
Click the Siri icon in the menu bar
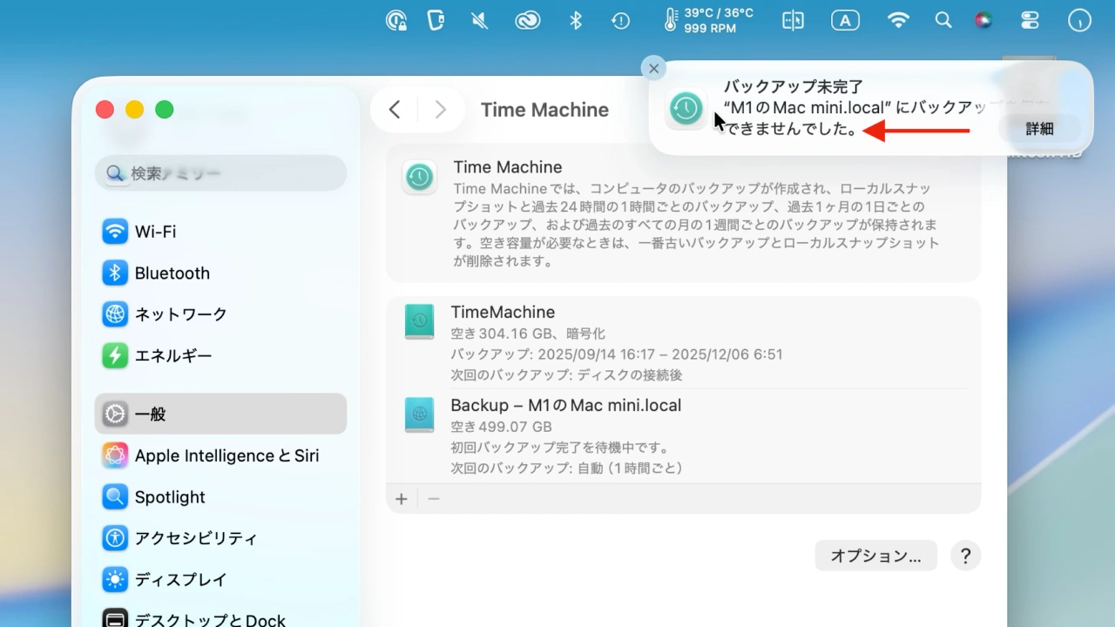tap(983, 19)
